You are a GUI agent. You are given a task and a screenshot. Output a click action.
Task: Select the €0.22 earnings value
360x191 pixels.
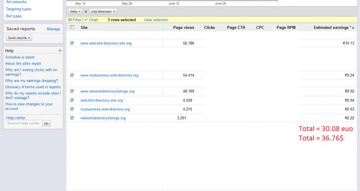(x=349, y=118)
